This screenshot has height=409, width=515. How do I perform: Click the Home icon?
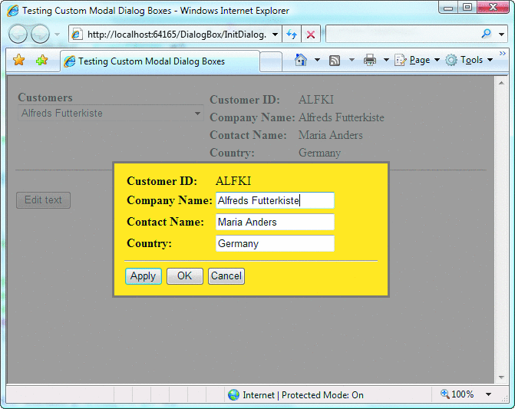[x=301, y=60]
